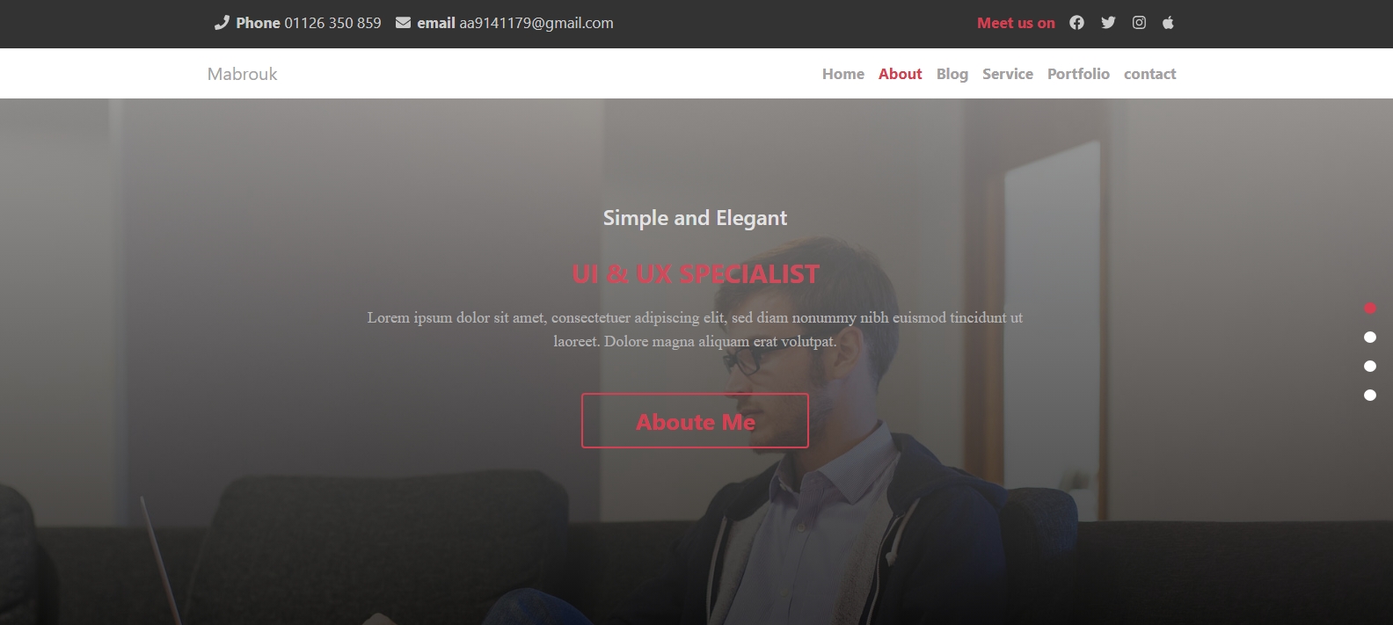Click the phone number 01126 350 859
The width and height of the screenshot is (1393, 625).
332,23
